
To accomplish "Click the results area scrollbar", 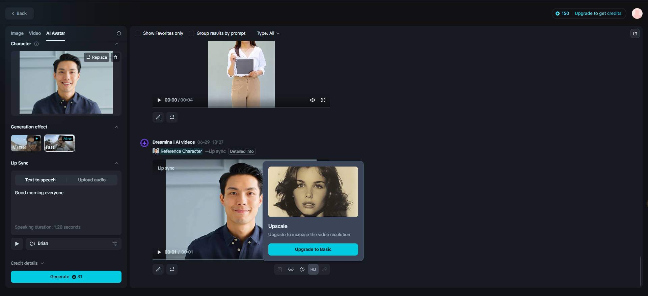I will pos(640,271).
